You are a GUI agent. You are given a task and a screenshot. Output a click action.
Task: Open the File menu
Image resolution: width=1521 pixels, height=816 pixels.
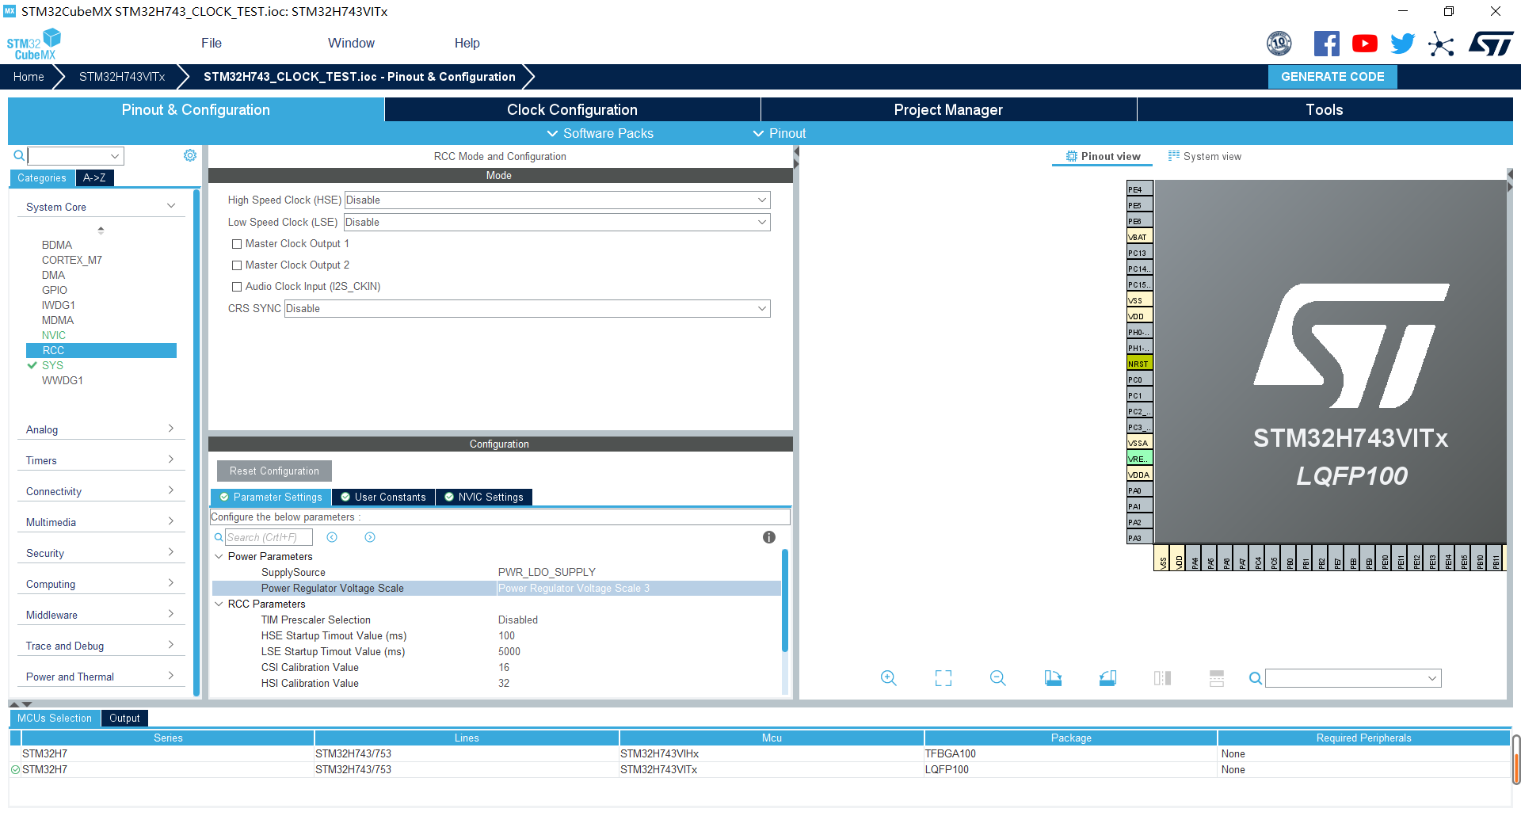pyautogui.click(x=212, y=43)
